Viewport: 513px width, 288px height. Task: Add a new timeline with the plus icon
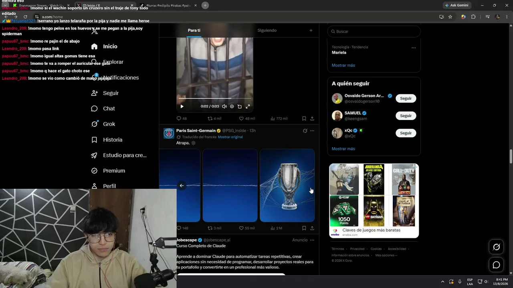click(x=311, y=30)
